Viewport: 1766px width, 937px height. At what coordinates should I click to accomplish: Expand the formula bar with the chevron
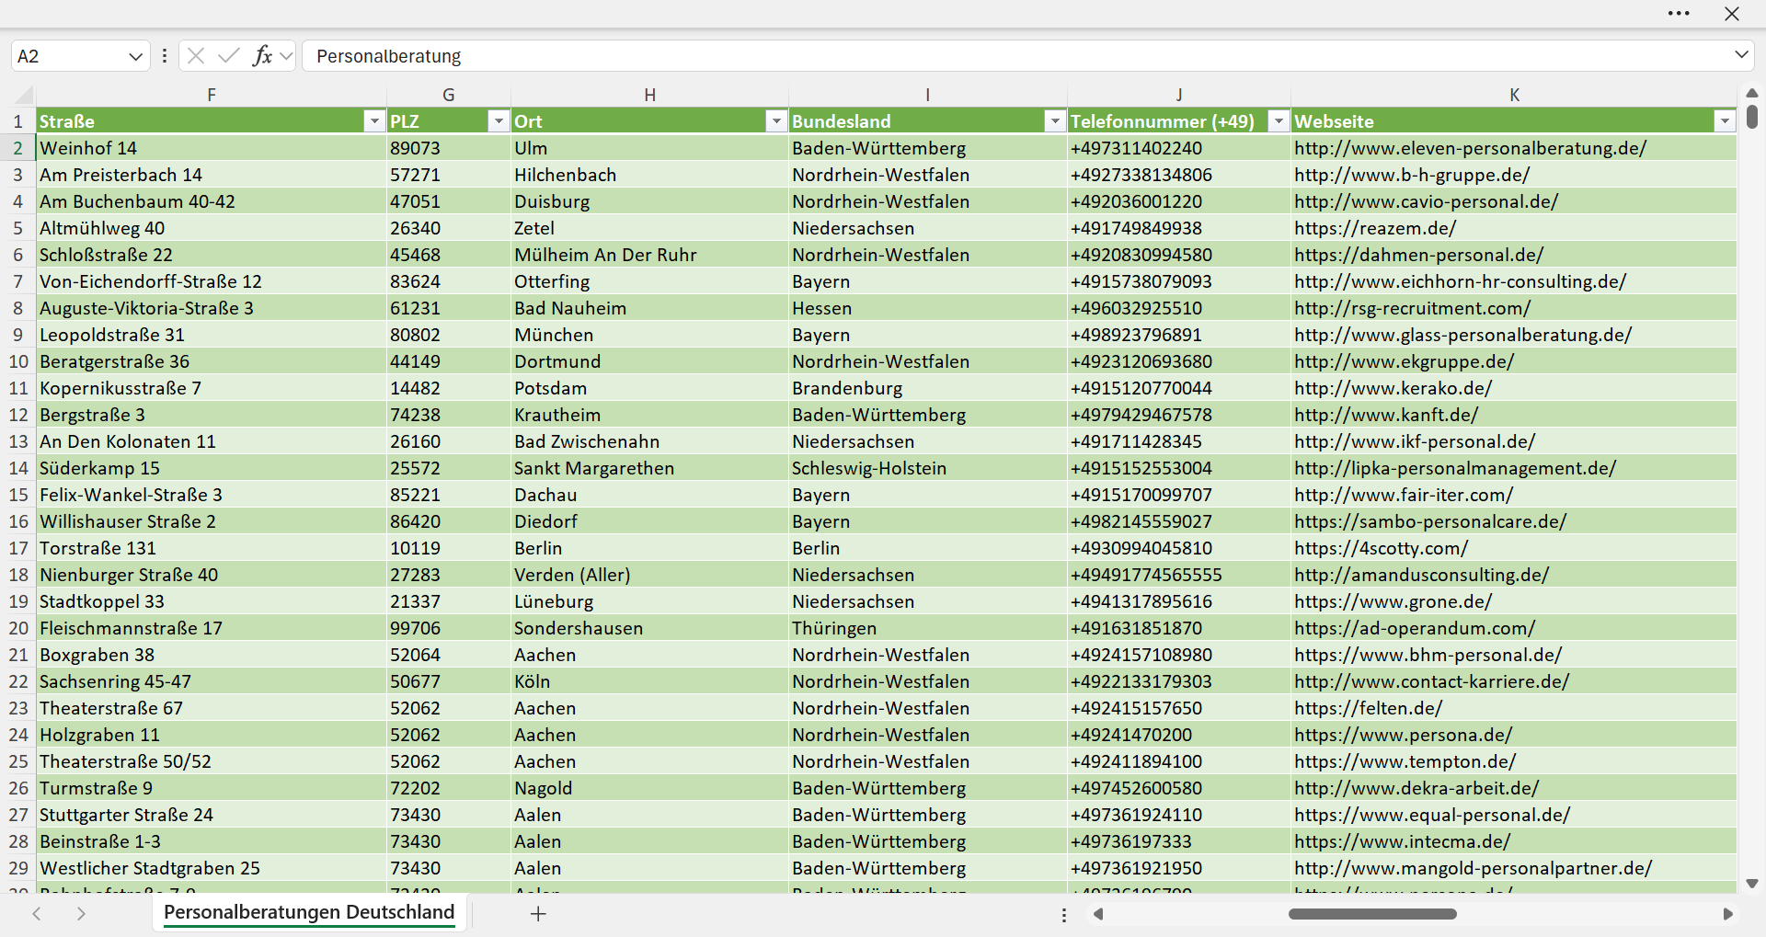coord(1741,55)
